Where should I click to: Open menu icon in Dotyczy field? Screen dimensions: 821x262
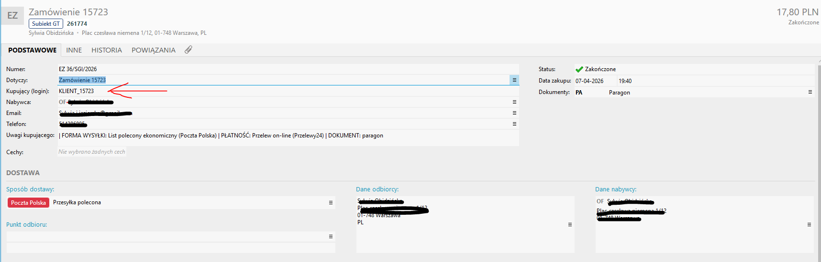click(x=514, y=80)
